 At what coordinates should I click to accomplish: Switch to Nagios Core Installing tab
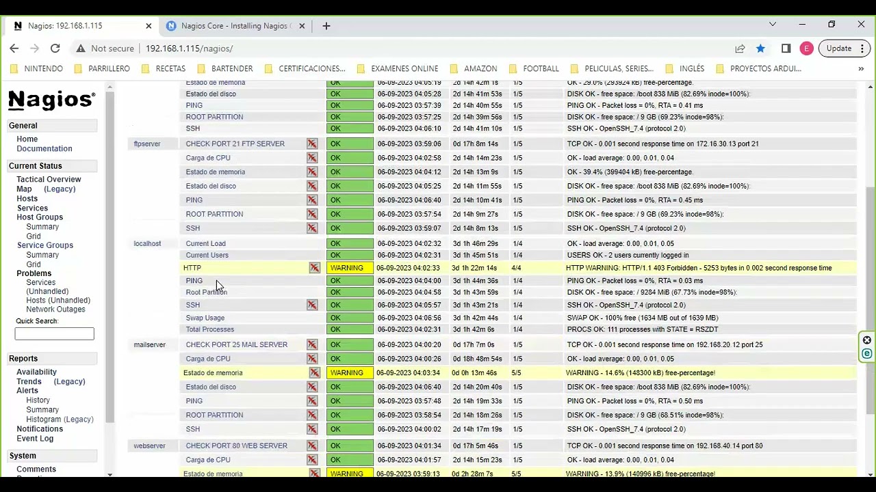click(236, 26)
